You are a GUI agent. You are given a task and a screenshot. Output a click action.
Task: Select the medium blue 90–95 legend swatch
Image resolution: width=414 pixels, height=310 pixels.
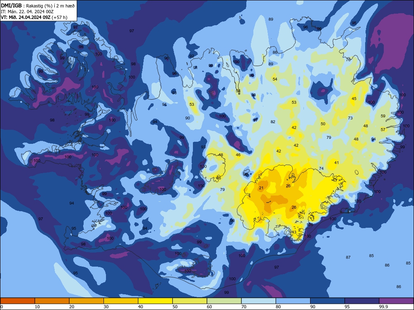[327, 301]
